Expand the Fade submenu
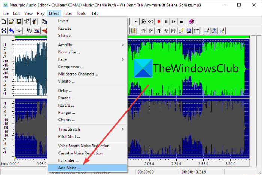The width and height of the screenshot is (262, 175). coord(87,59)
